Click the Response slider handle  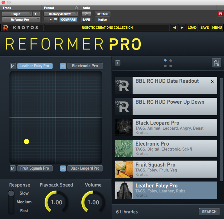(x=11, y=193)
